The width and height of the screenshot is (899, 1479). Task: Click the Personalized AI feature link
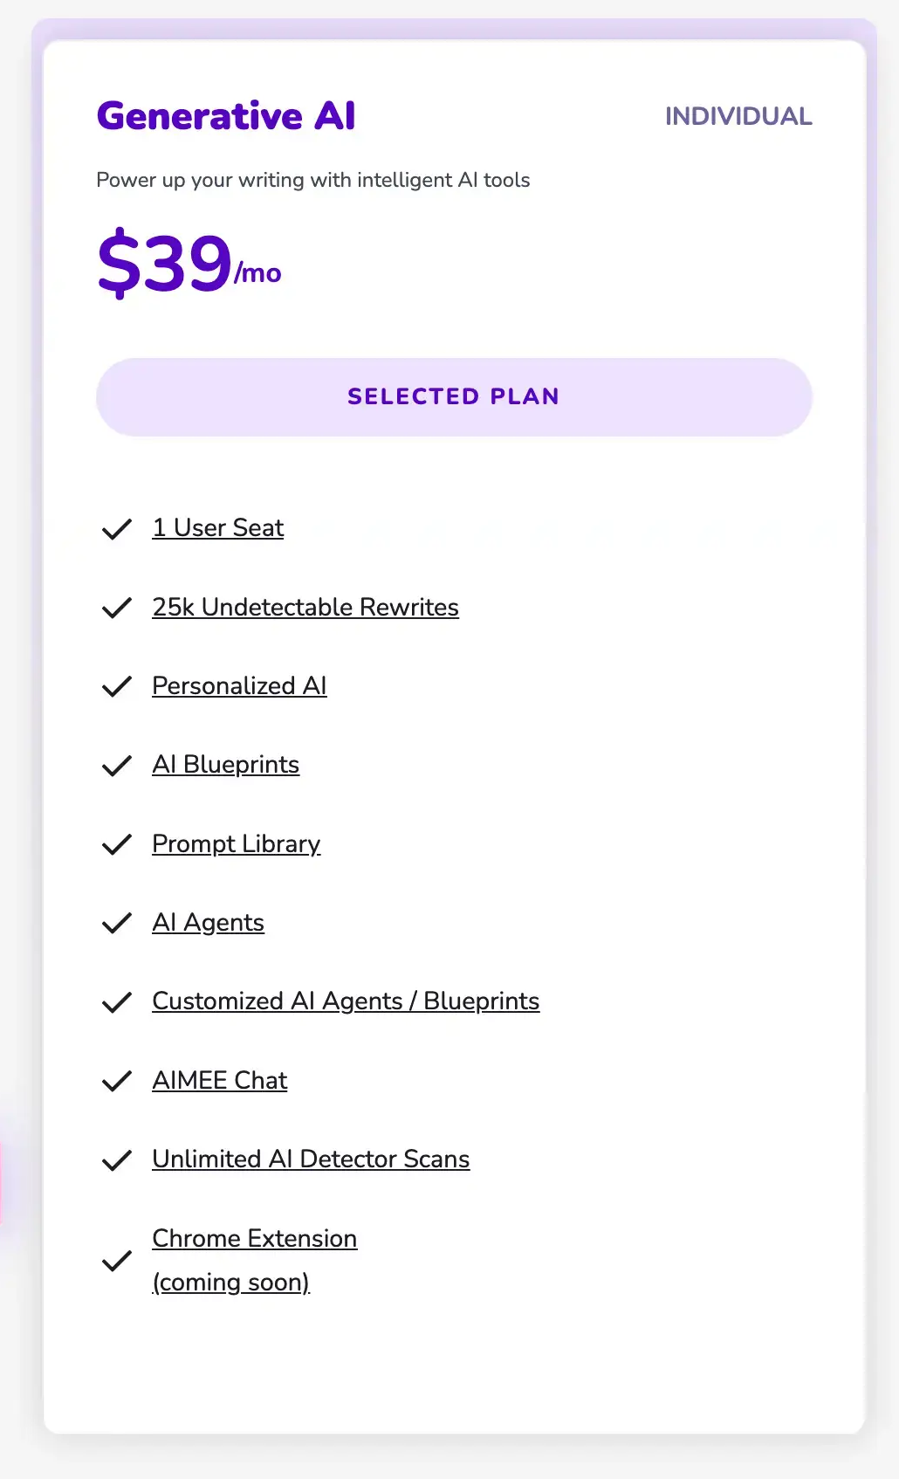pyautogui.click(x=239, y=686)
